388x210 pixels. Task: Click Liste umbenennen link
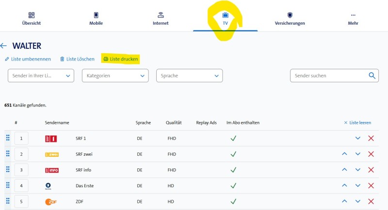coord(28,59)
